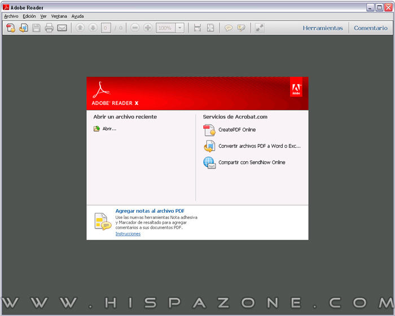Click the Abrir... recent file link
Viewport: 395px width, 316px height.
tap(109, 129)
